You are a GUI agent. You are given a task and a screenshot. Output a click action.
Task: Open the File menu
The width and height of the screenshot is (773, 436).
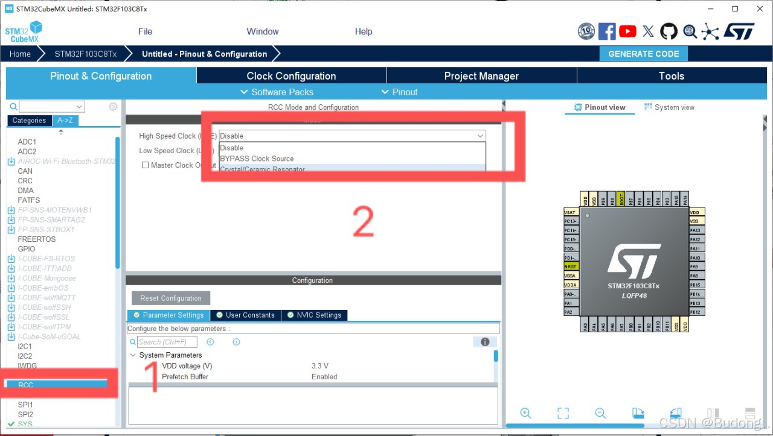(145, 31)
